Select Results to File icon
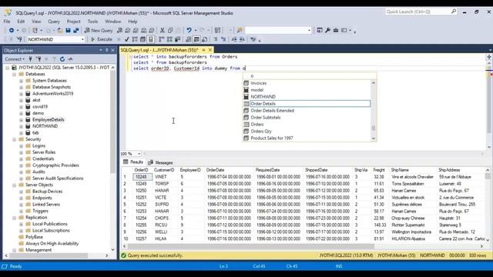The image size is (493, 277). [x=205, y=39]
